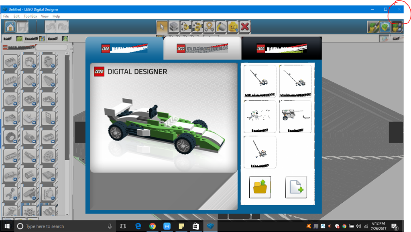Pick the Clone brick tool
Screen dimensions: 411x232
pyautogui.click(x=174, y=27)
